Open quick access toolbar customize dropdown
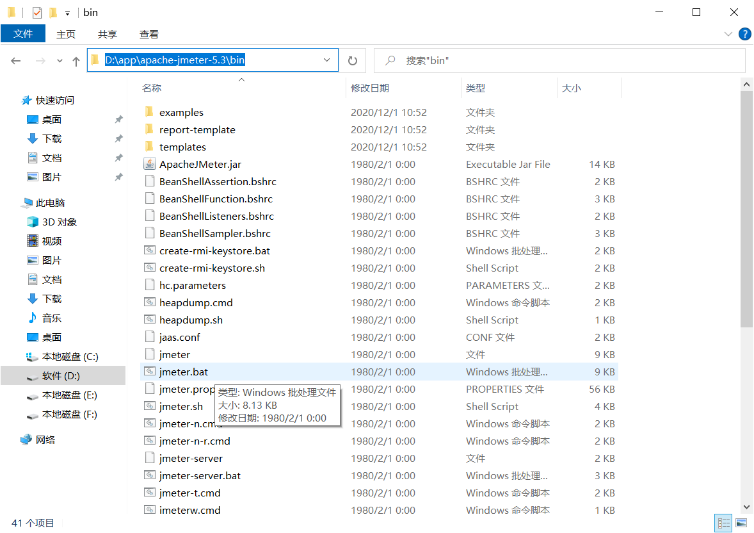The image size is (754, 533). [x=68, y=13]
